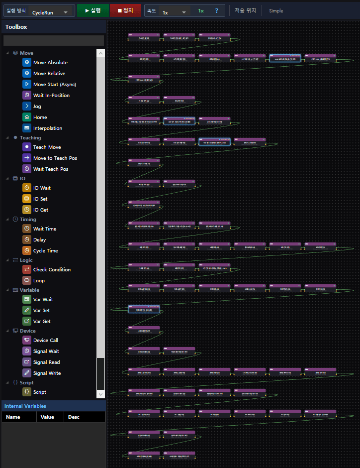Pick the Signal Write icon
Image resolution: width=360 pixels, height=468 pixels.
(27, 373)
